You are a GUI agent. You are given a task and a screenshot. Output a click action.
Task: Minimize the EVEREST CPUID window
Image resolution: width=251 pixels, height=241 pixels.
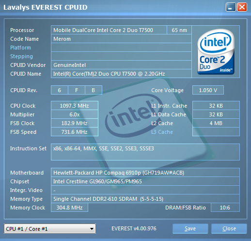(x=231, y=7)
